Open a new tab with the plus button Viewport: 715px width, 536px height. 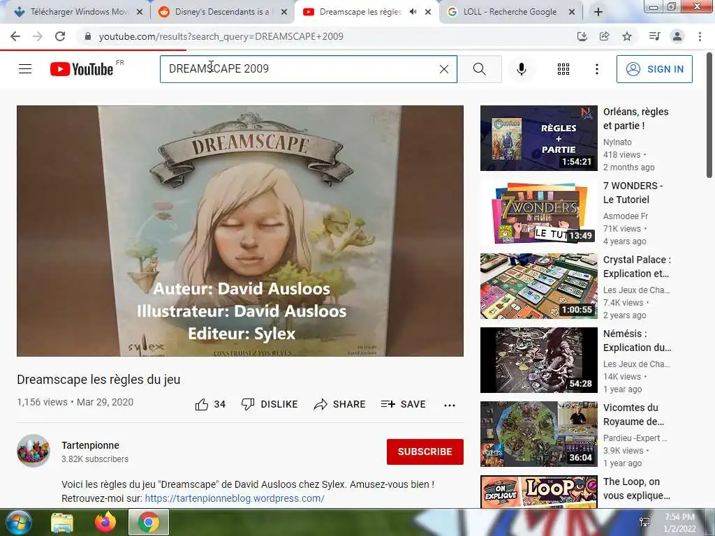click(598, 12)
